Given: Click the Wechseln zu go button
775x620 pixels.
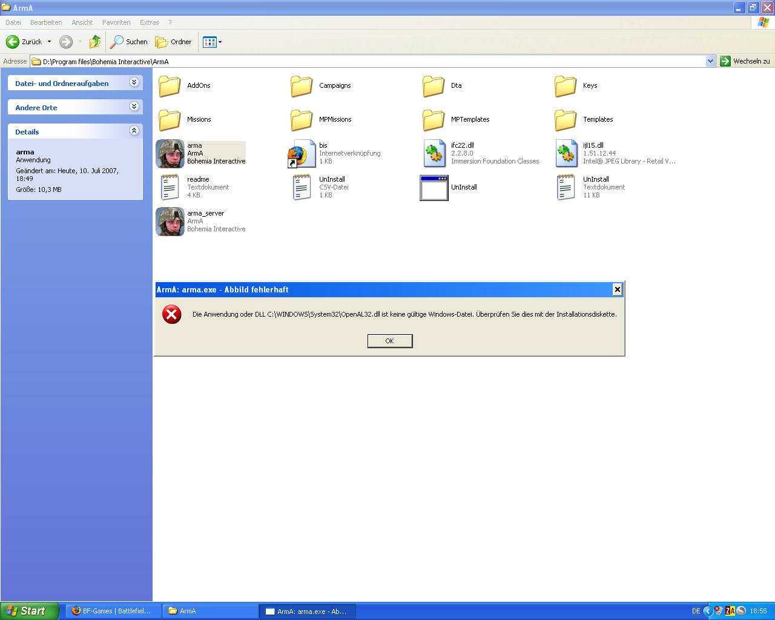Looking at the screenshot, I should point(745,61).
